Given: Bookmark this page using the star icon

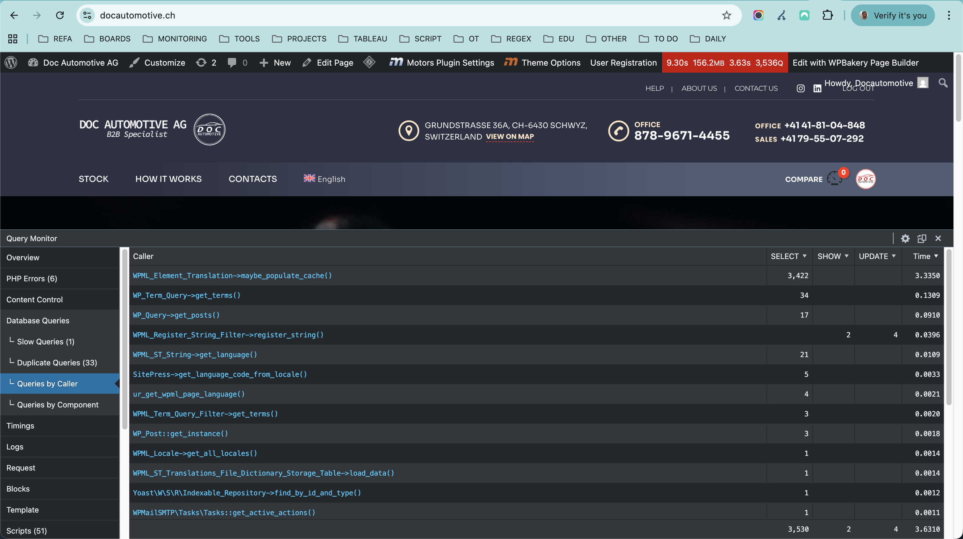Looking at the screenshot, I should pyautogui.click(x=726, y=15).
